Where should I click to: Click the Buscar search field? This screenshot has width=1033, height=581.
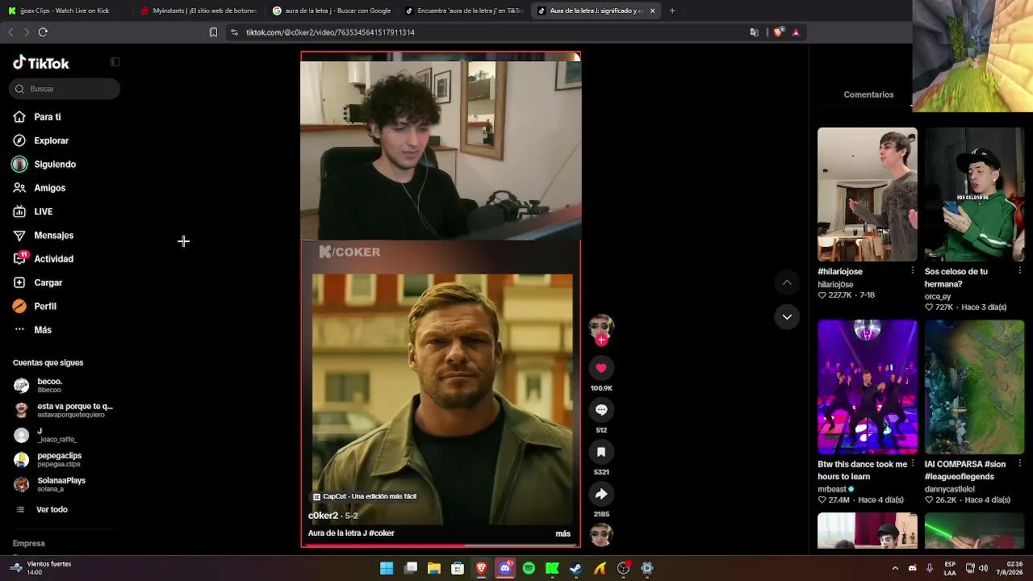pyautogui.click(x=65, y=89)
